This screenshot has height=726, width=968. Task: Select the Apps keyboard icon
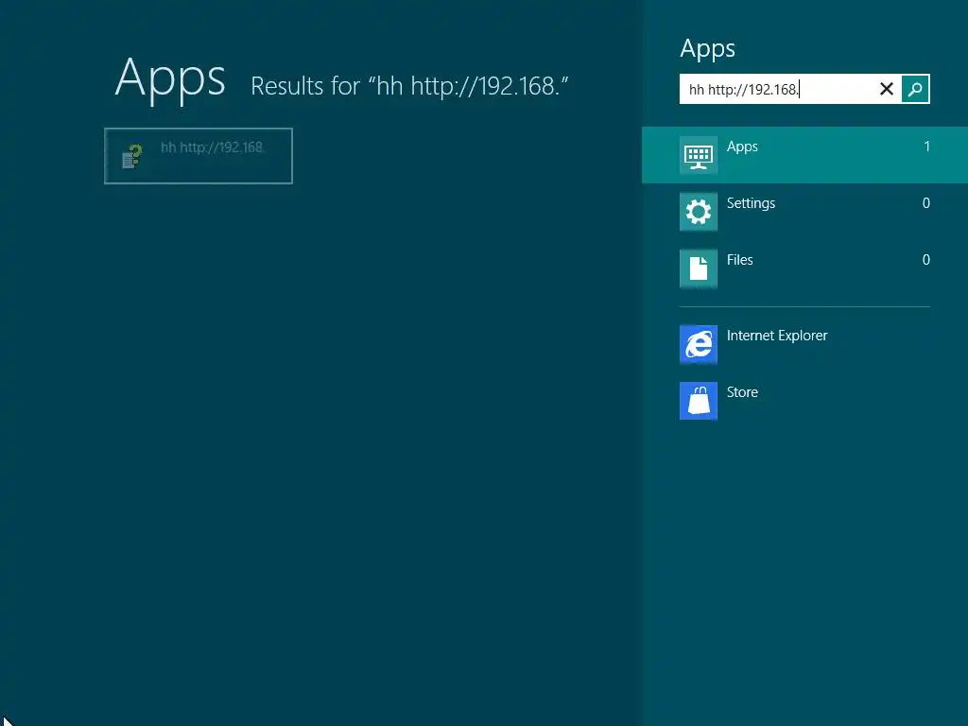699,155
